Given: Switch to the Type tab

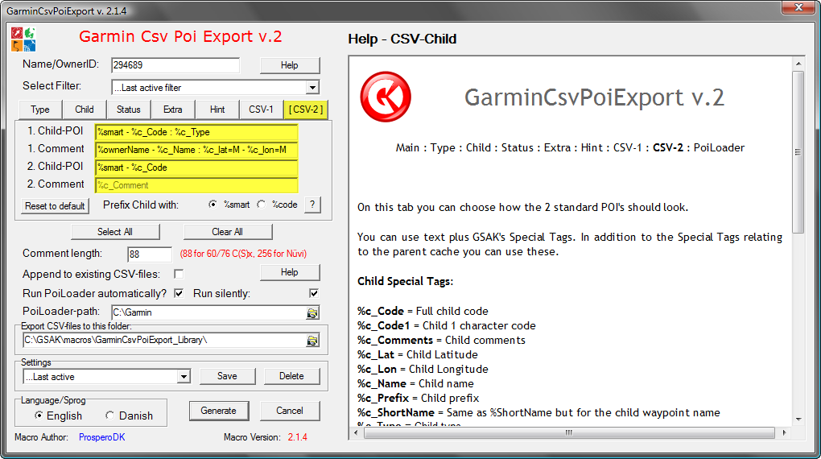Looking at the screenshot, I should tap(39, 110).
